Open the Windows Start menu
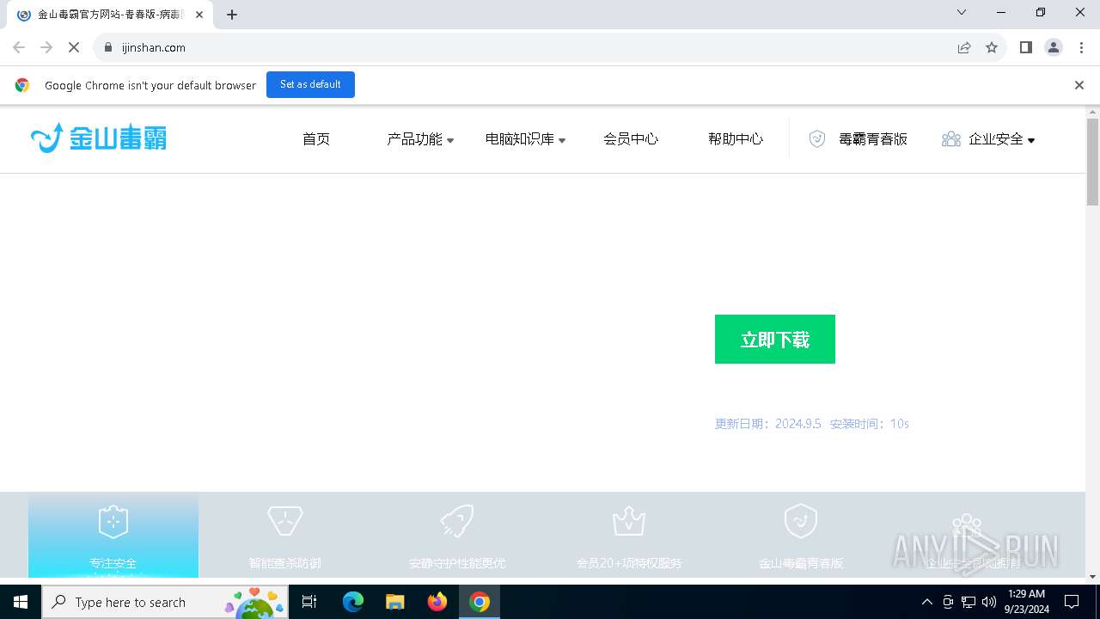This screenshot has width=1100, height=619. [21, 602]
